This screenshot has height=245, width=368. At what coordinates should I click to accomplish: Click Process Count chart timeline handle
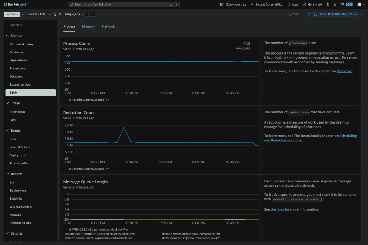coord(67,90)
